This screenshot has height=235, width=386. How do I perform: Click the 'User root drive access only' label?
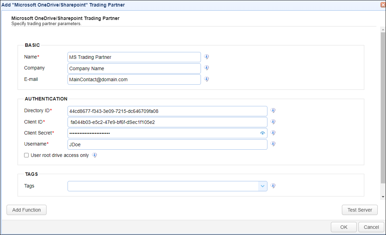tap(60, 156)
